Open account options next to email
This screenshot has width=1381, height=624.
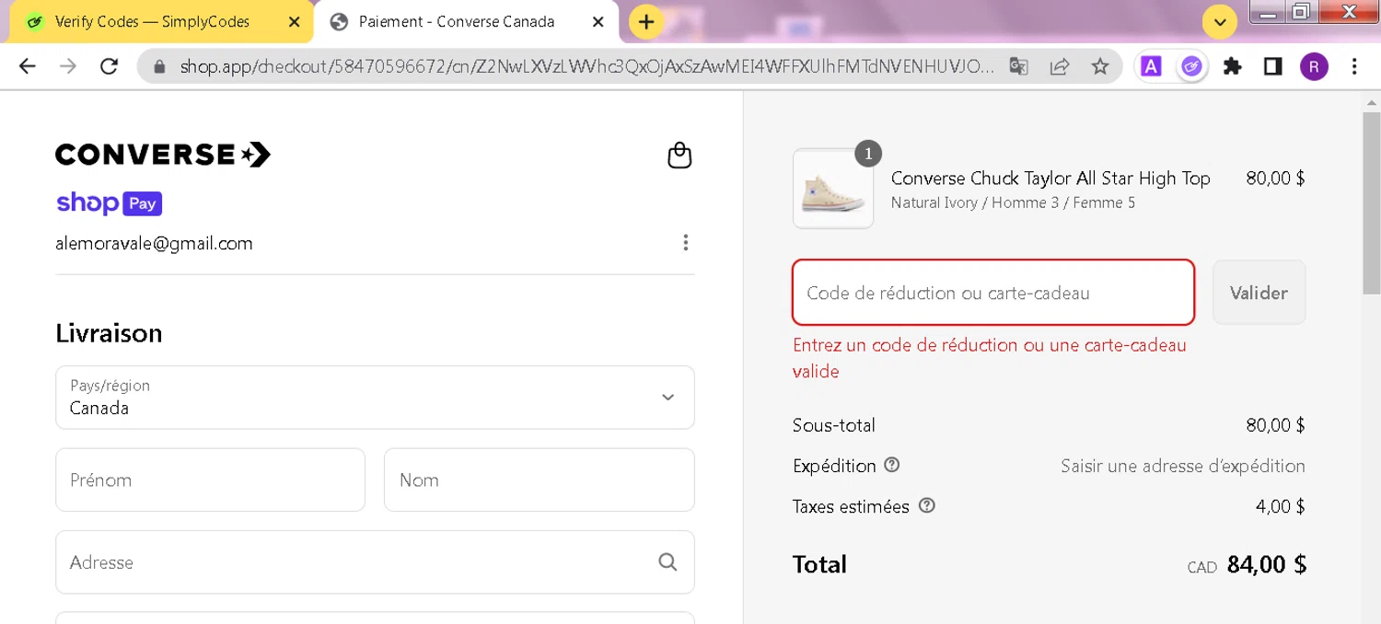coord(685,243)
